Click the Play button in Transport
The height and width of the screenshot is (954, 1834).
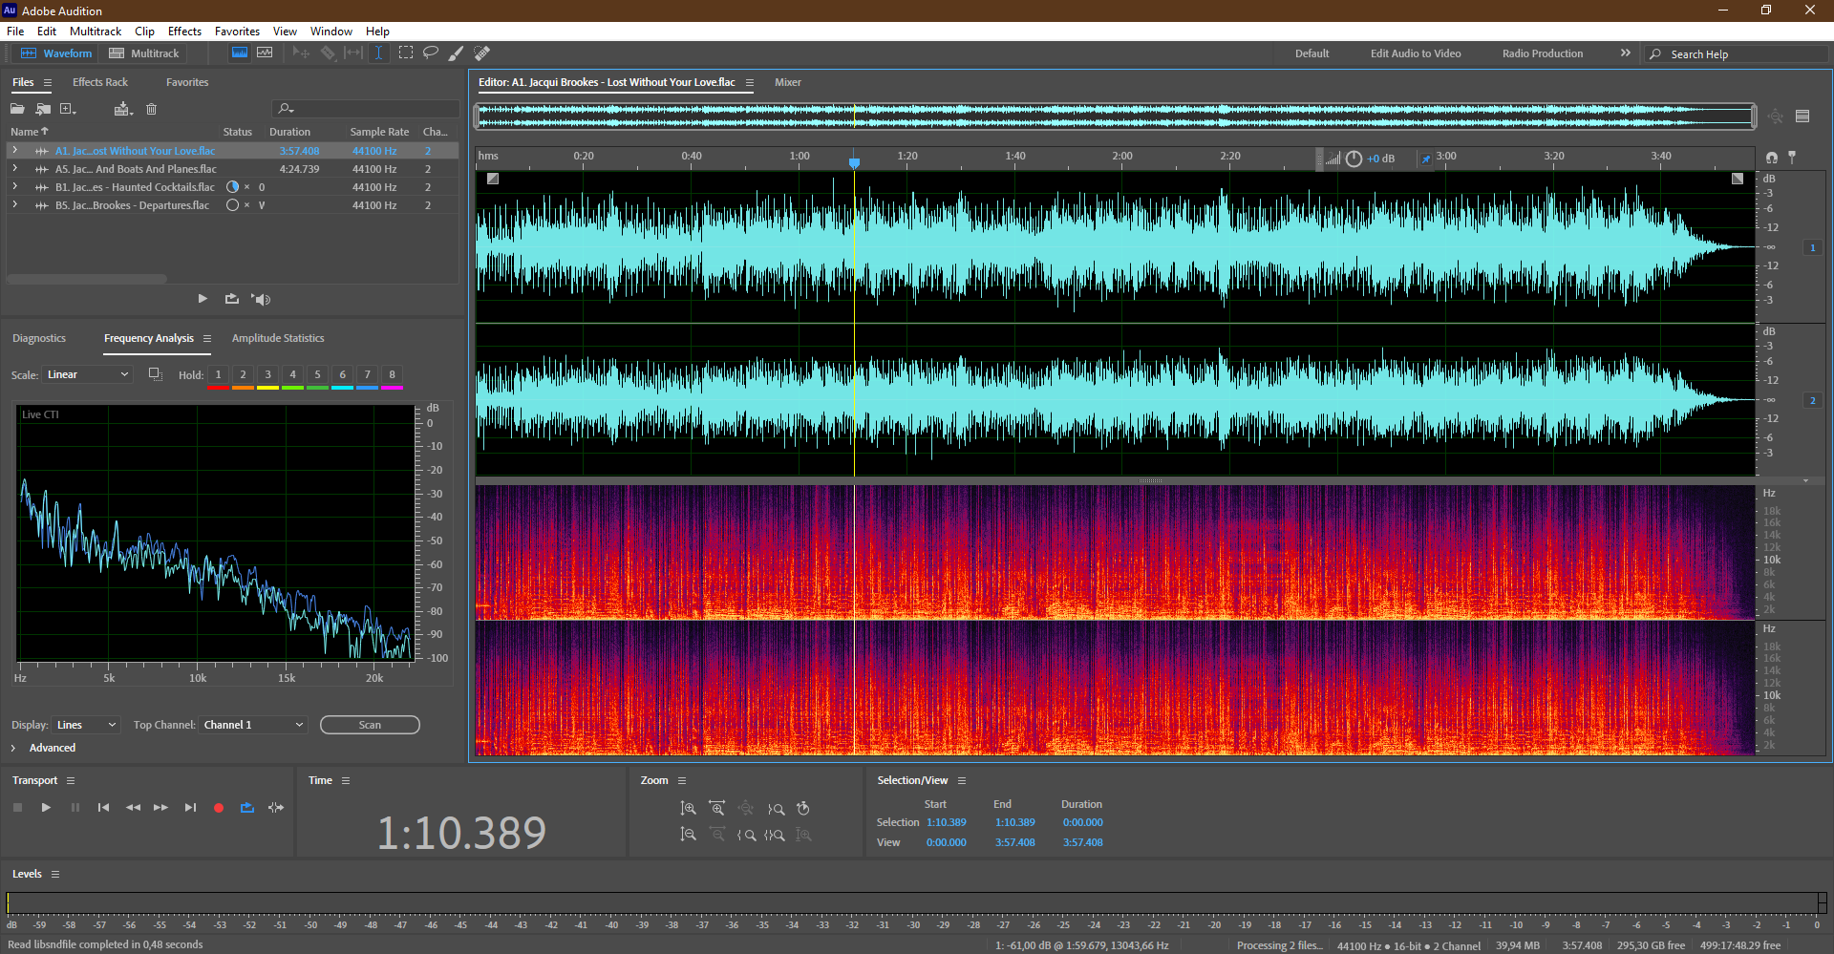46,808
